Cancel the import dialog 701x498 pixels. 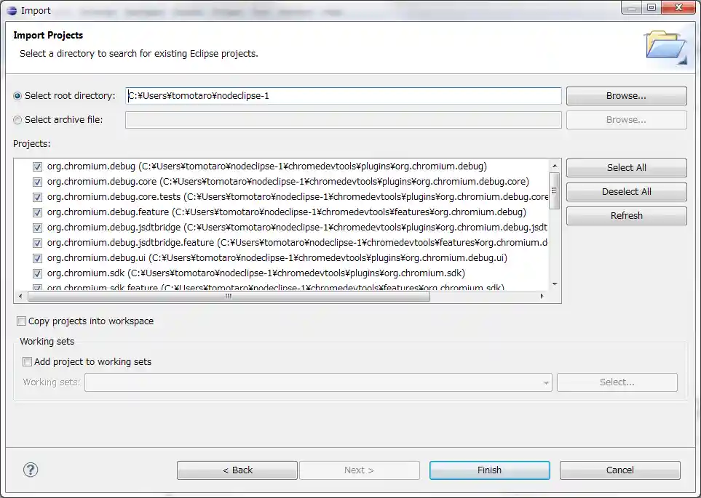point(619,470)
